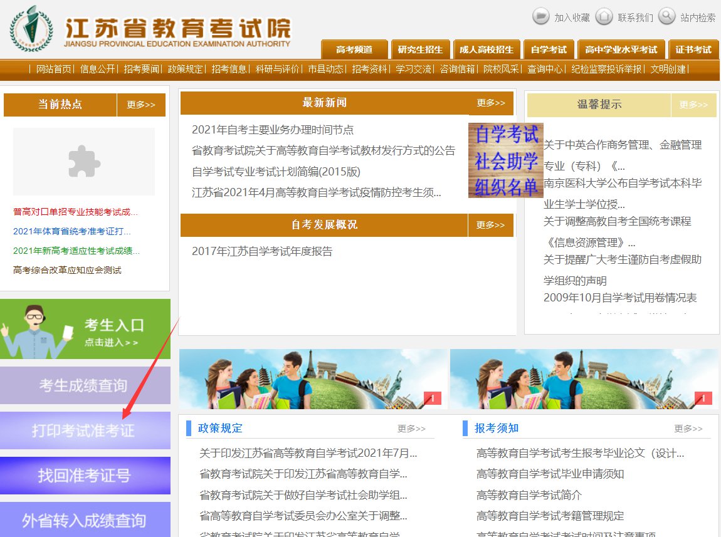Click the 自学考试社会助学组织名单 image

pos(505,160)
